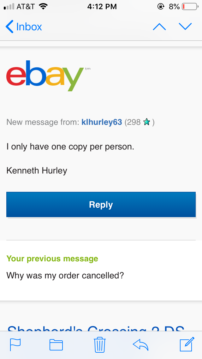Move message using the folder icon
Image resolution: width=202 pixels, height=359 pixels.
(x=56, y=345)
